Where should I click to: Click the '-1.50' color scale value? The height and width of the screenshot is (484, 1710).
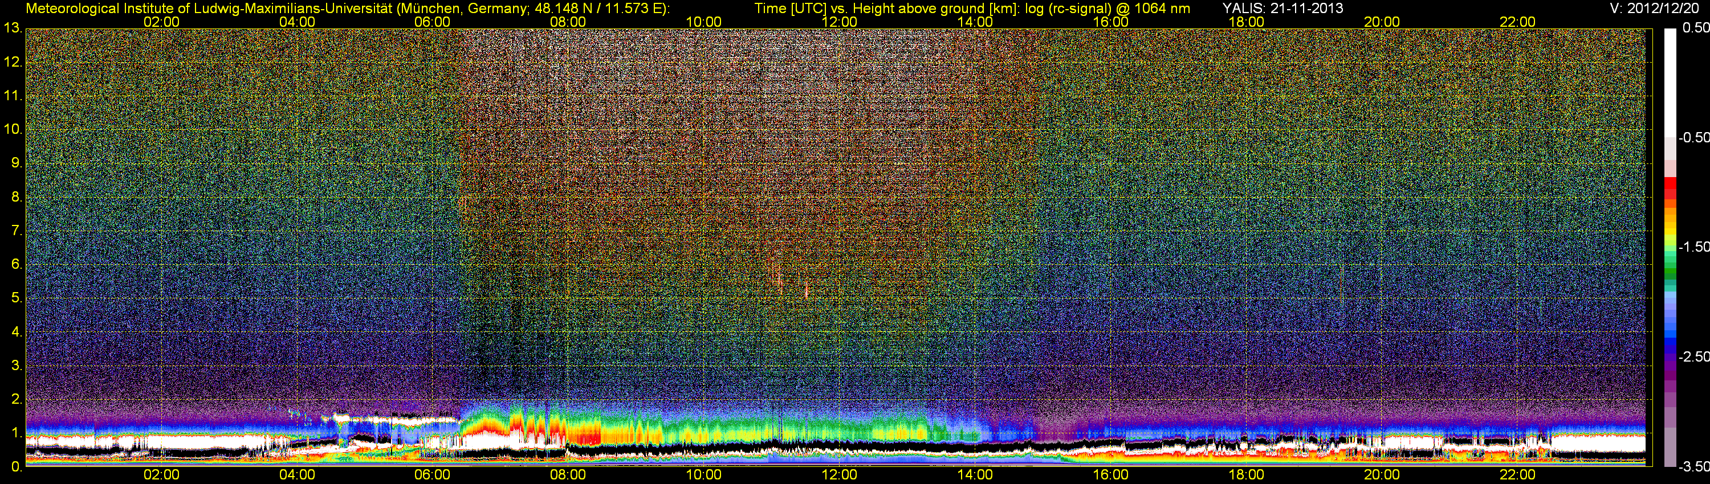click(x=1694, y=247)
